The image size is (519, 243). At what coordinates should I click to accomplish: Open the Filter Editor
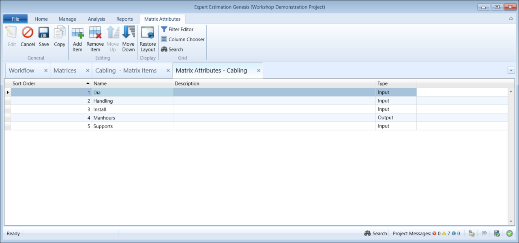[177, 30]
